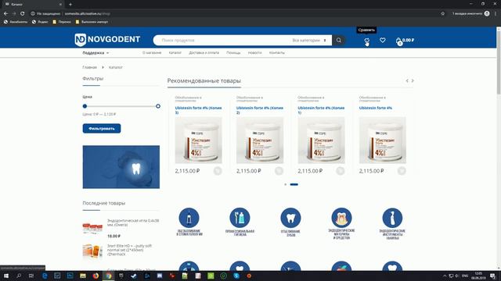
Task: Reload the page
Action: (23, 14)
